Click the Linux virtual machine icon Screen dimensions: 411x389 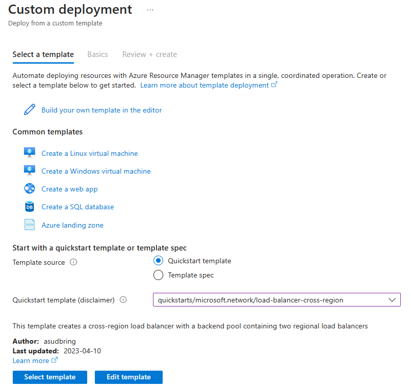[x=30, y=153]
